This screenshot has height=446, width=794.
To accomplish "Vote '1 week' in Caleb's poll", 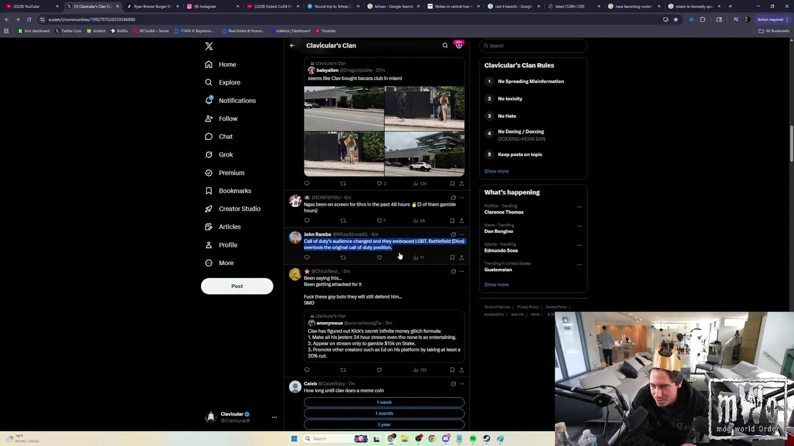I will click(x=384, y=402).
